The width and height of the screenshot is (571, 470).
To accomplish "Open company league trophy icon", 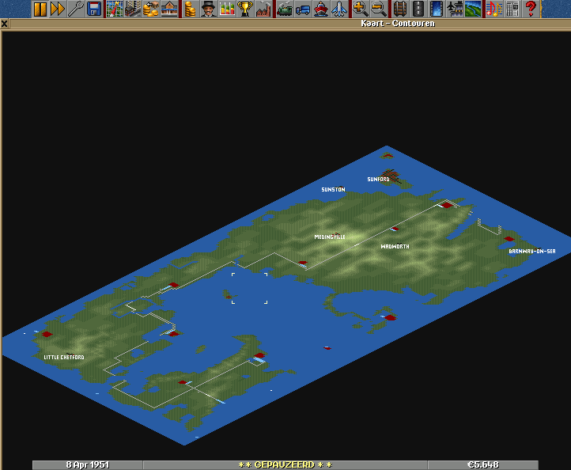I will (x=244, y=9).
